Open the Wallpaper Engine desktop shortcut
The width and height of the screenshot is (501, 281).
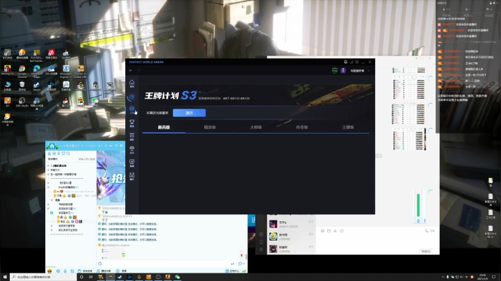66,72
